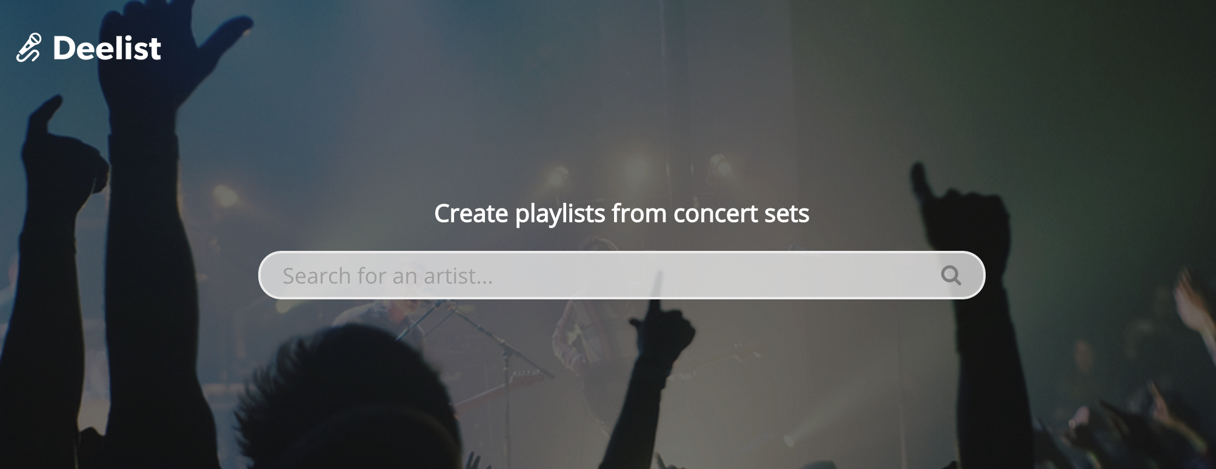
Task: Focus the artist search field
Action: 621,275
